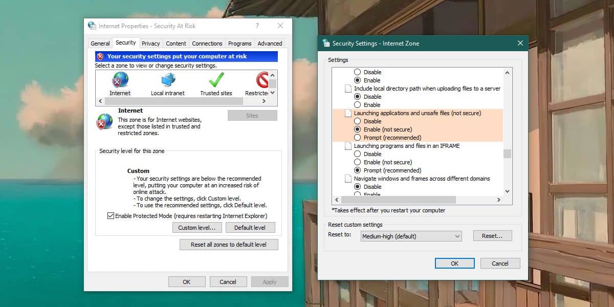Open the Advanced tab
Viewport: 614px width, 307px height.
(x=270, y=43)
